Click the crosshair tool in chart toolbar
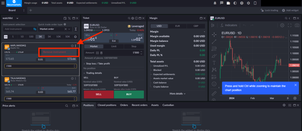This screenshot has width=302, height=131. click(x=214, y=35)
